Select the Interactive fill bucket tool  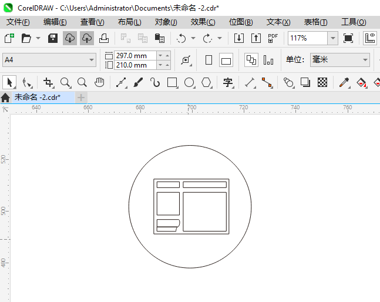[362, 83]
